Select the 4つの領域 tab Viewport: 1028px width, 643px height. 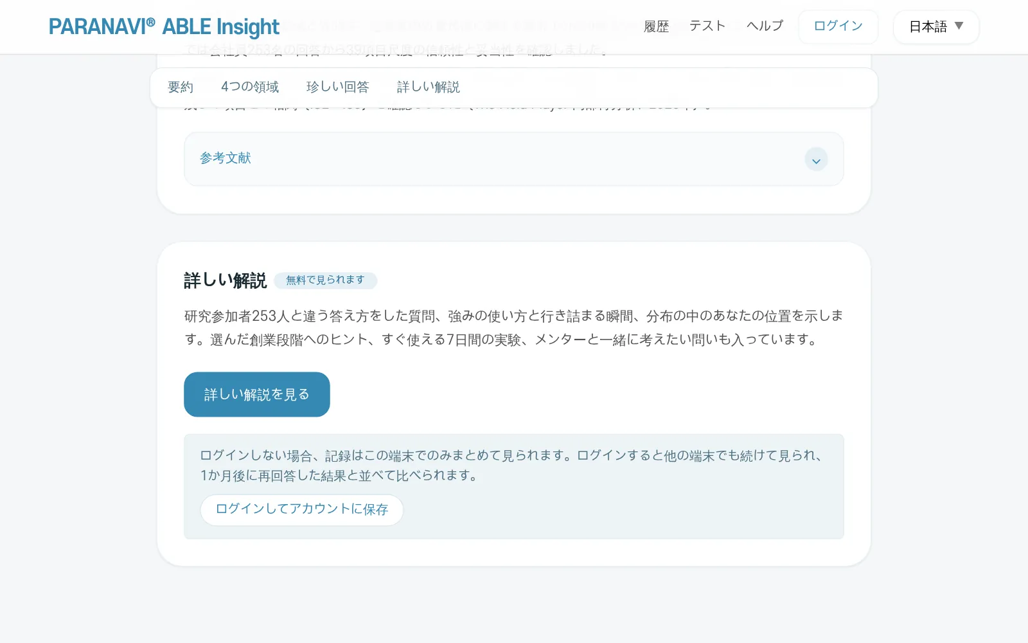pos(250,87)
